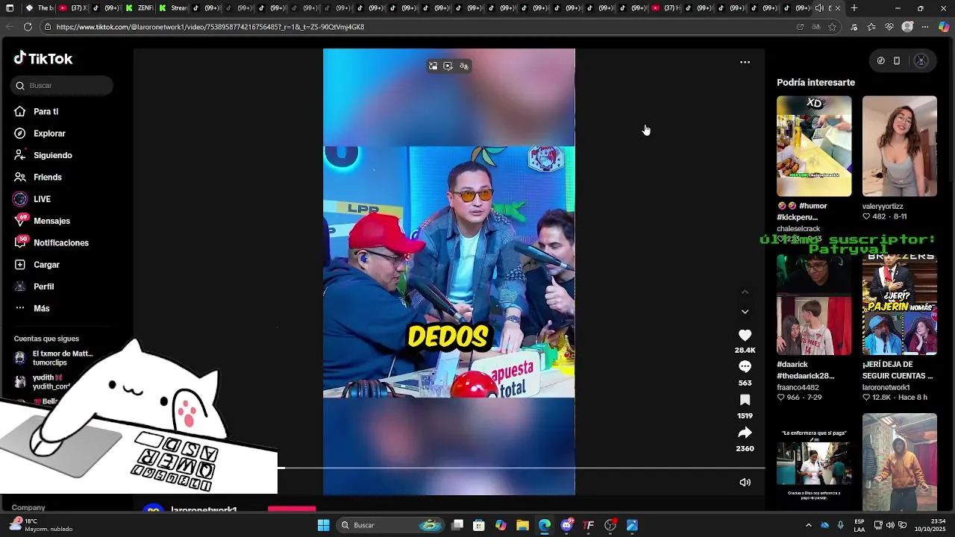Switch to the ZENF browser tab

(x=140, y=8)
